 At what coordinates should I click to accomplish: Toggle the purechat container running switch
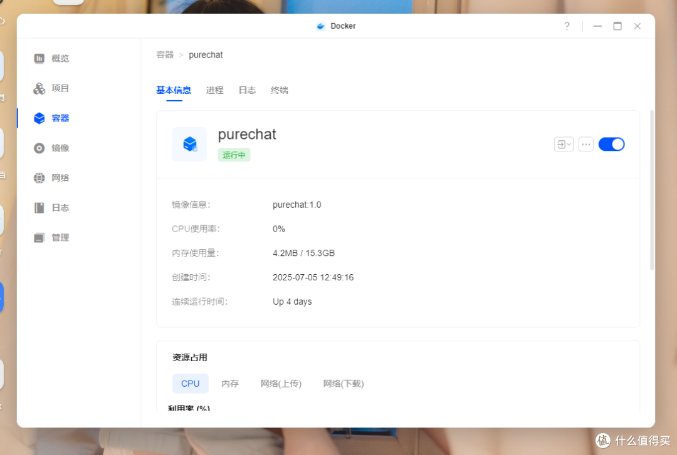[611, 144]
